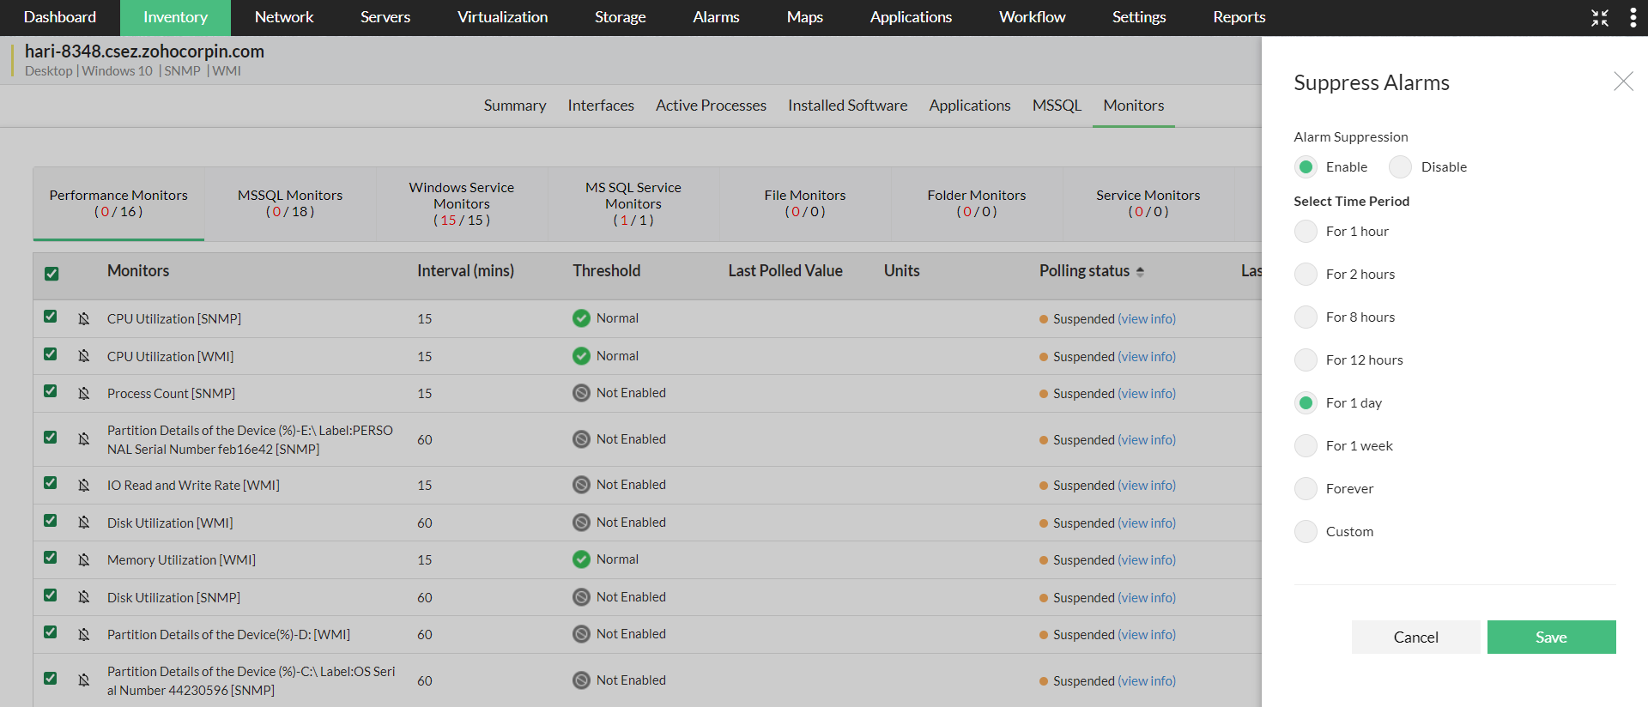The image size is (1648, 707).
Task: Open the Windows Service Monitors tab
Action: 462,203
